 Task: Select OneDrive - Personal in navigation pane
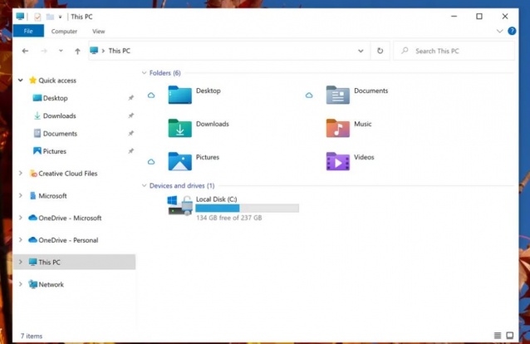tap(68, 240)
